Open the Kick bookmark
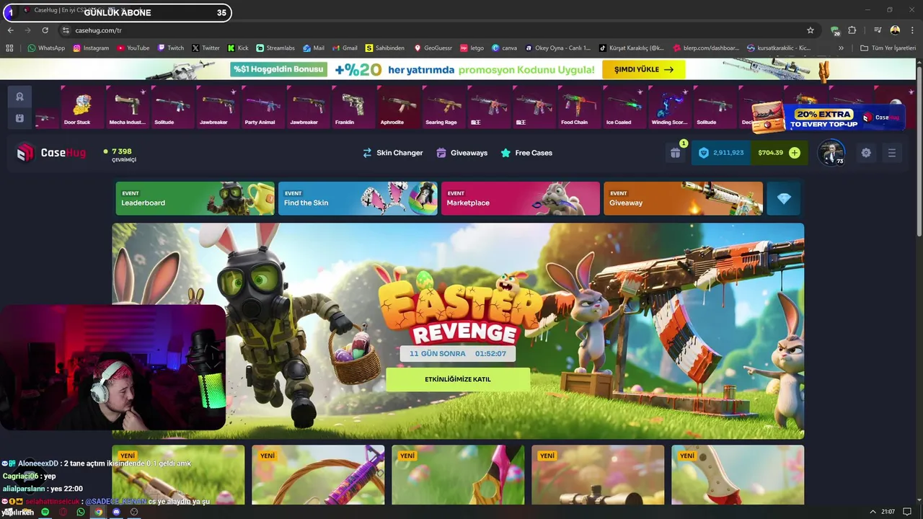The image size is (923, 519). (238, 48)
